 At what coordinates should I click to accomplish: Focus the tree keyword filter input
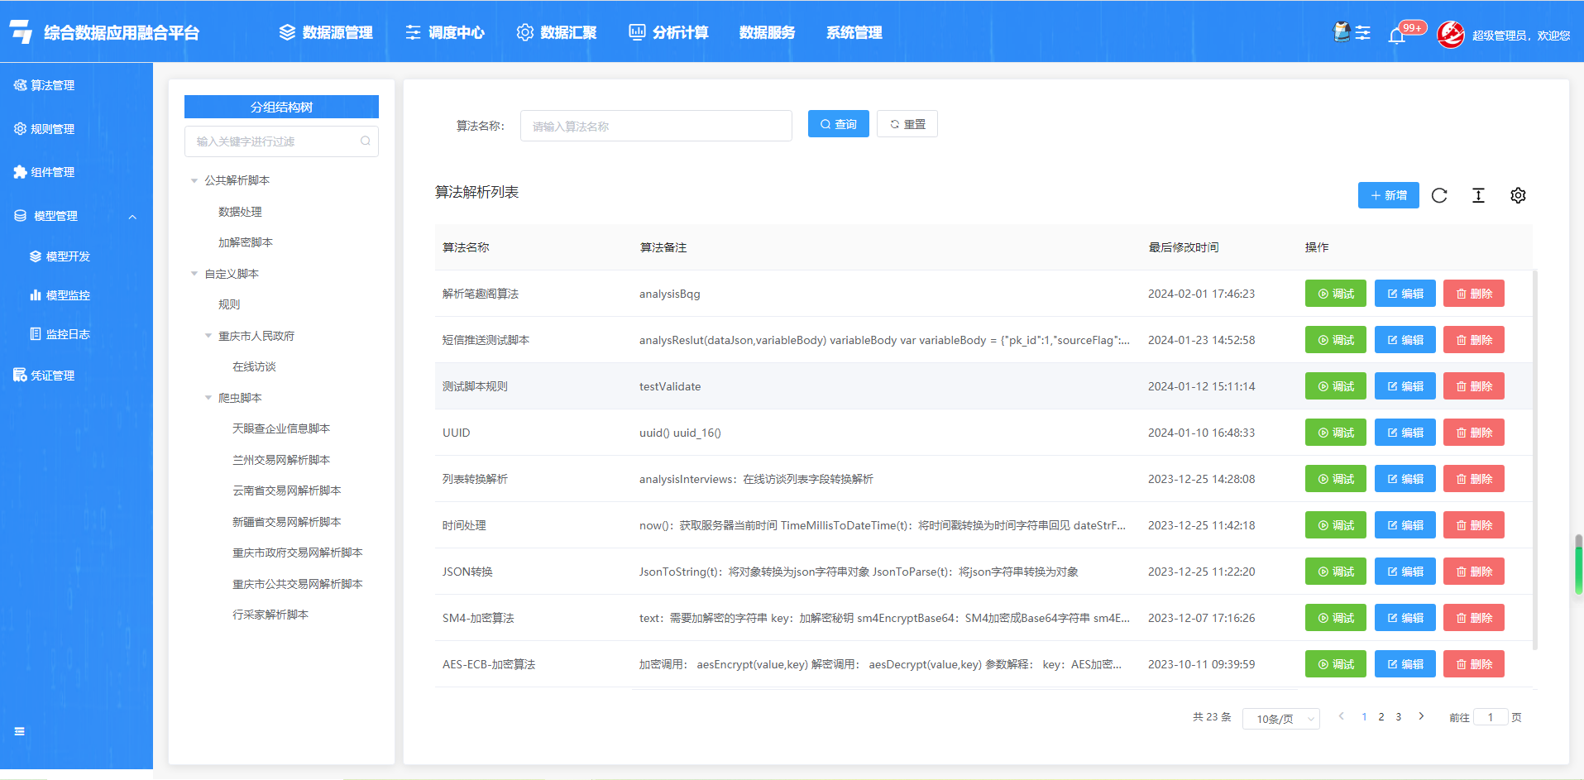click(x=281, y=141)
